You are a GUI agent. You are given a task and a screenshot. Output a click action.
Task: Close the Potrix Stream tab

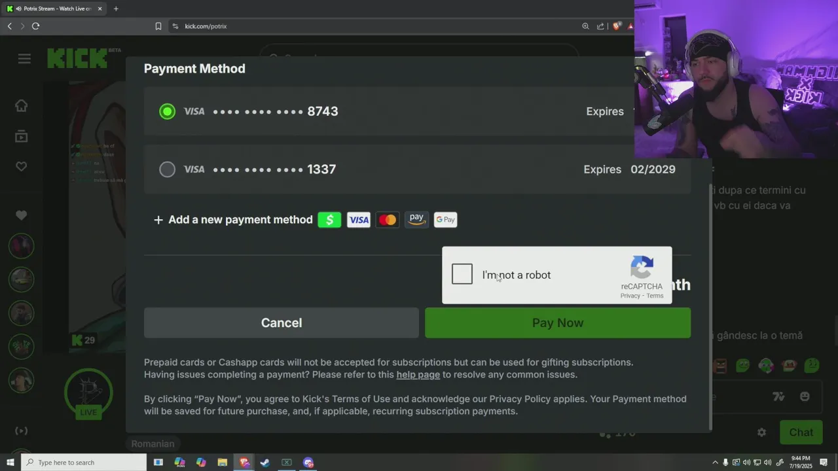pyautogui.click(x=100, y=9)
